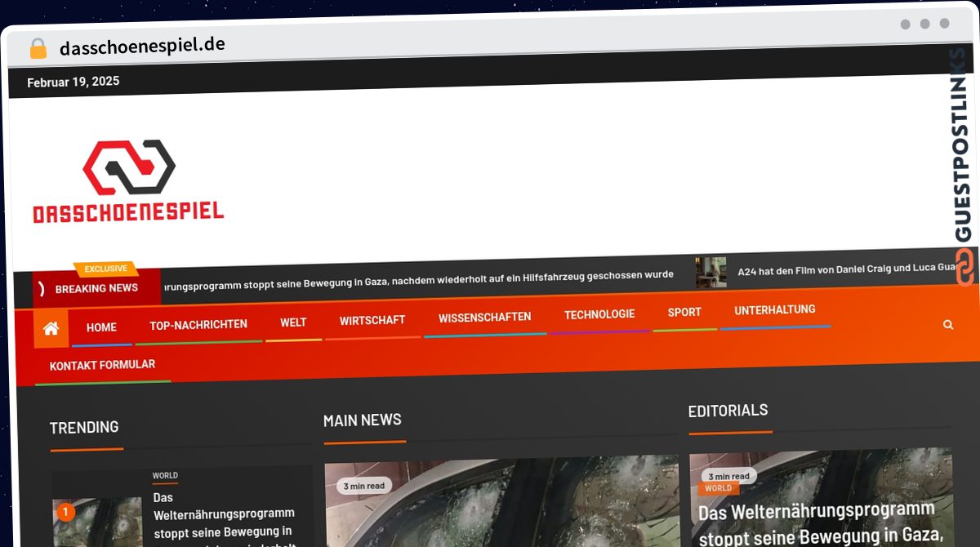980x547 pixels.
Task: Click the A24 ticker thumbnail image
Action: (x=710, y=272)
